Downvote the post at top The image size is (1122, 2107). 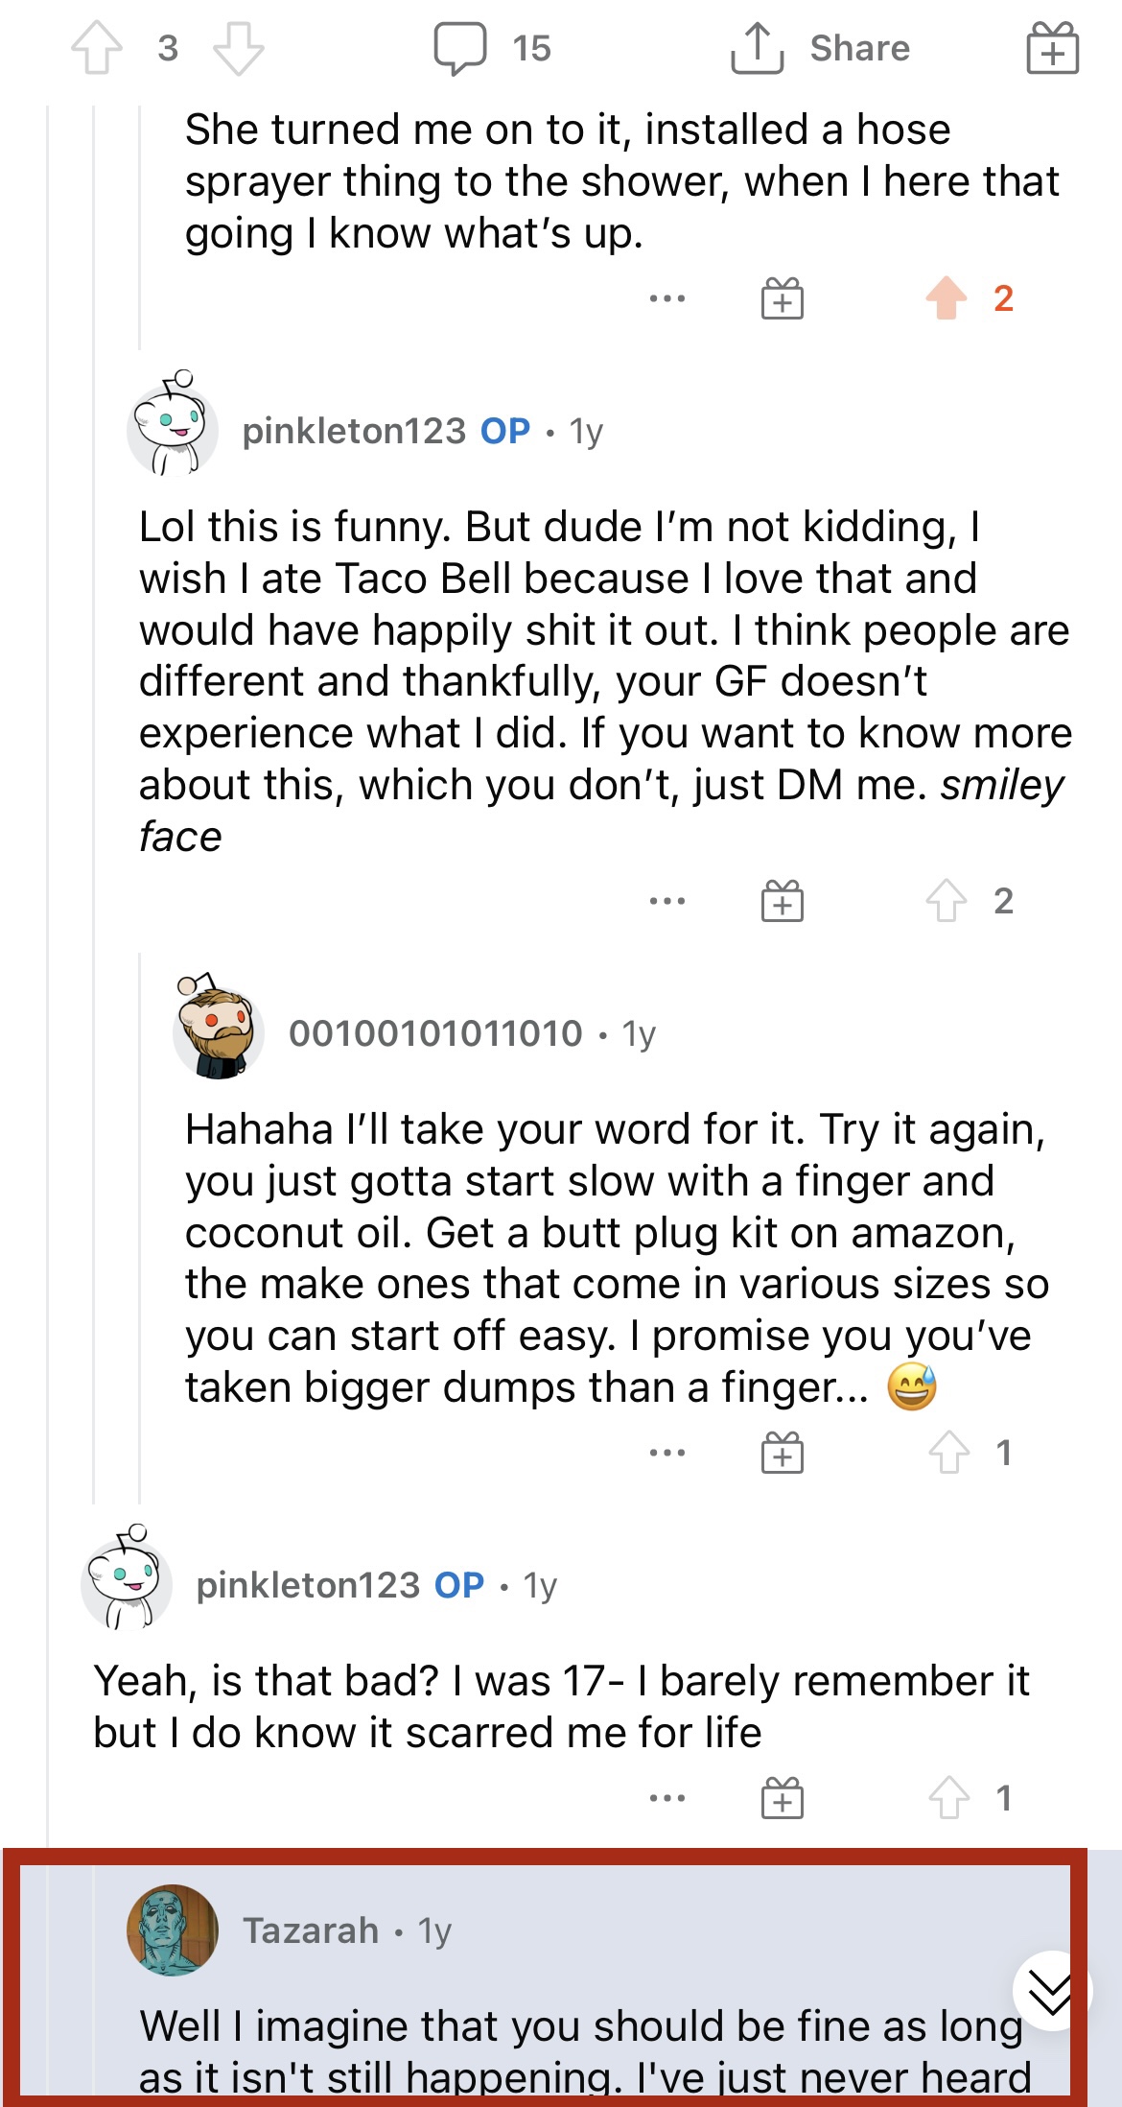(x=238, y=48)
